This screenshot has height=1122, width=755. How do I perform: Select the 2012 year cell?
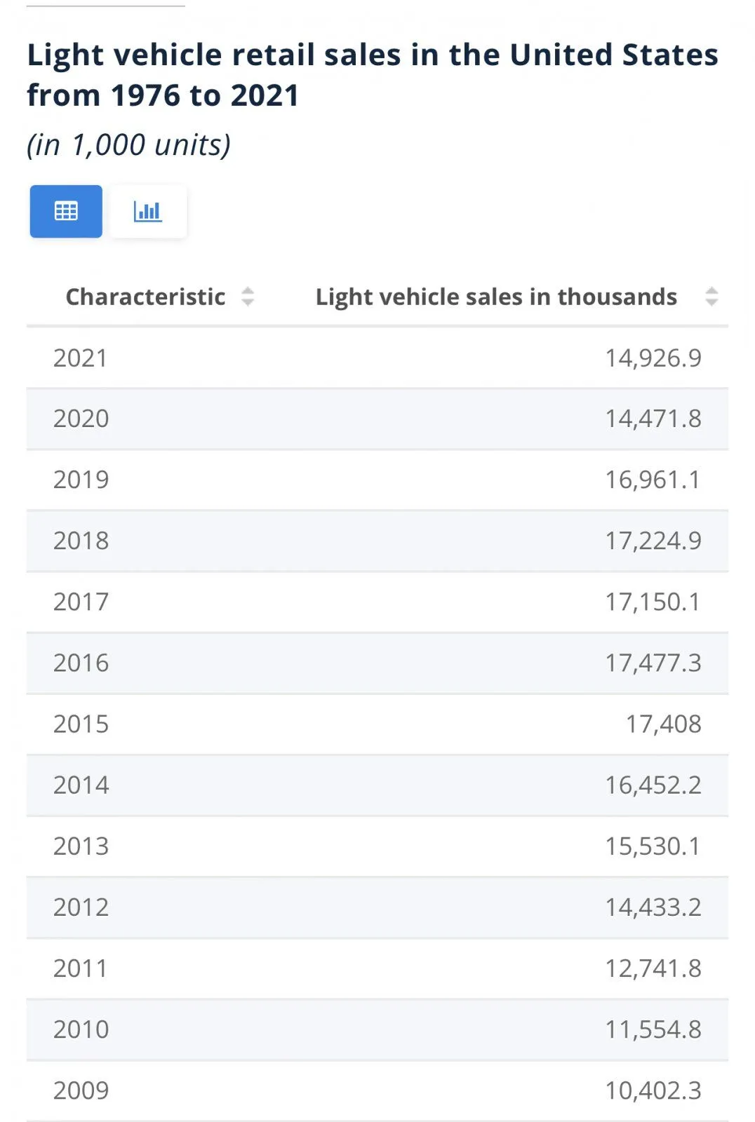81,907
